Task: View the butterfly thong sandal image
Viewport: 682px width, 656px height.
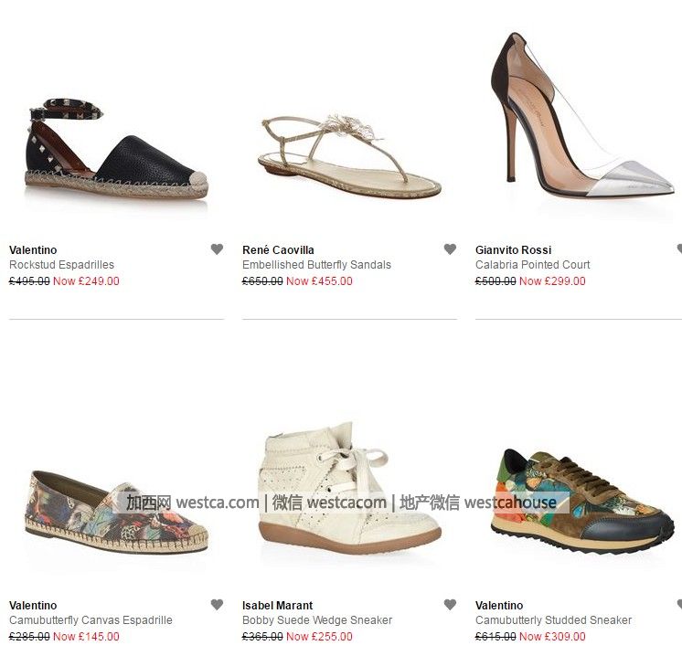Action: click(350, 155)
